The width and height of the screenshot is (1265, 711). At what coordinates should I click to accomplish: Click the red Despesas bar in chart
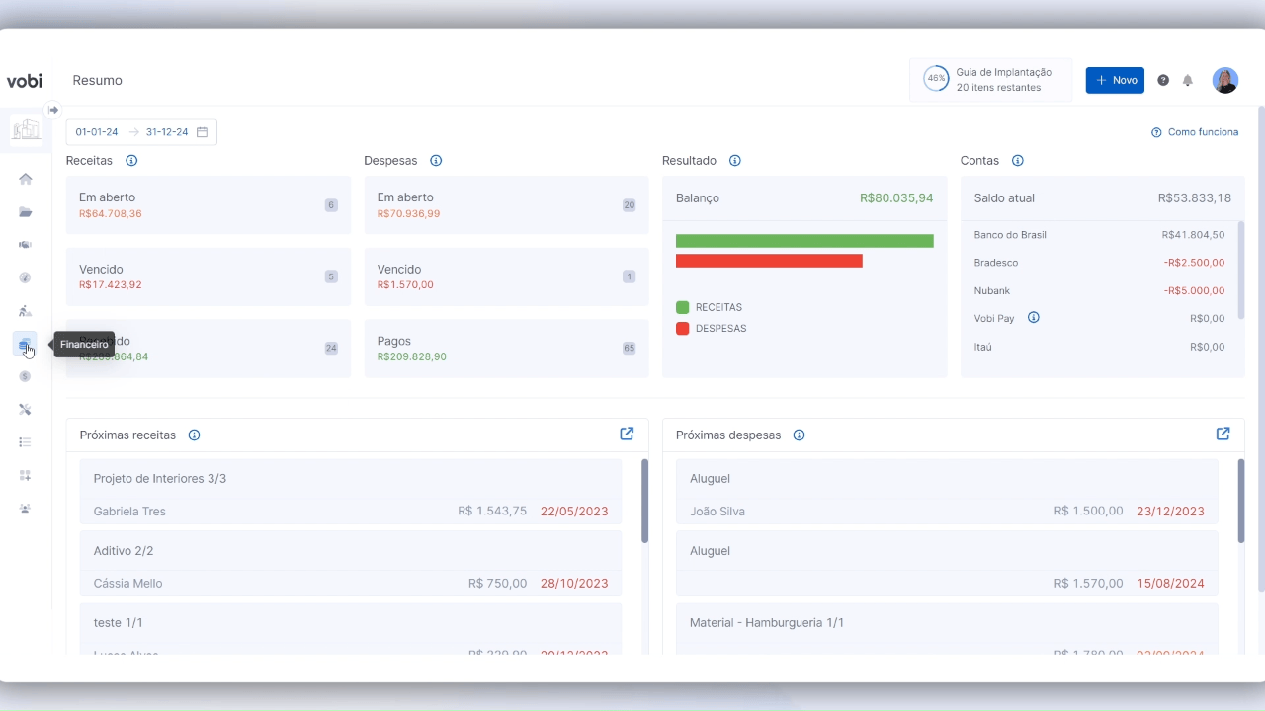[769, 261]
